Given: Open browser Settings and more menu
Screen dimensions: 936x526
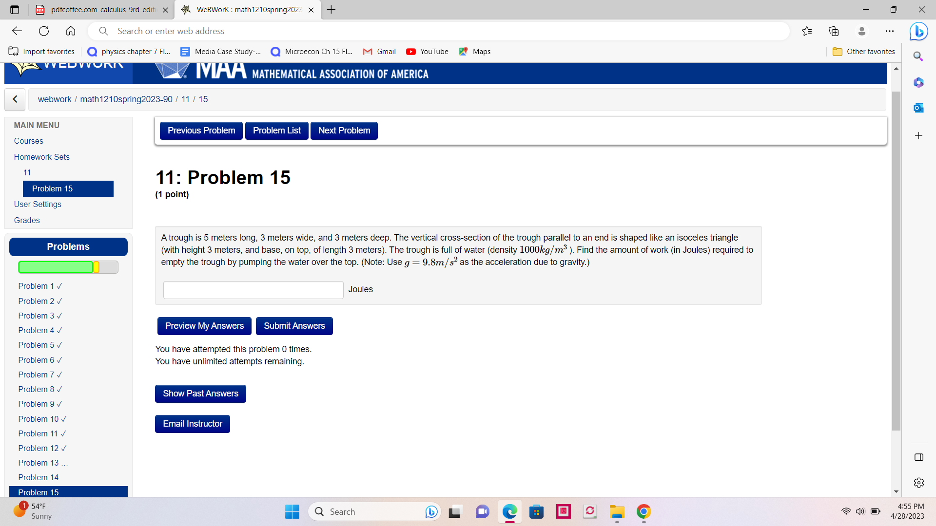Looking at the screenshot, I should pos(890,31).
